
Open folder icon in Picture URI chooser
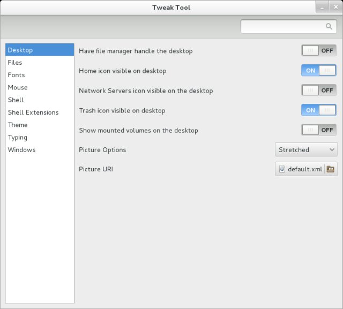pyautogui.click(x=330, y=169)
